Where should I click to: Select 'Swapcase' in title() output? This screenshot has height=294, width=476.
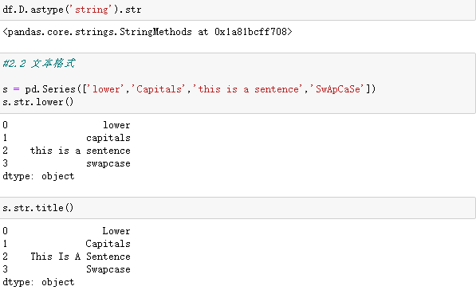(x=108, y=269)
